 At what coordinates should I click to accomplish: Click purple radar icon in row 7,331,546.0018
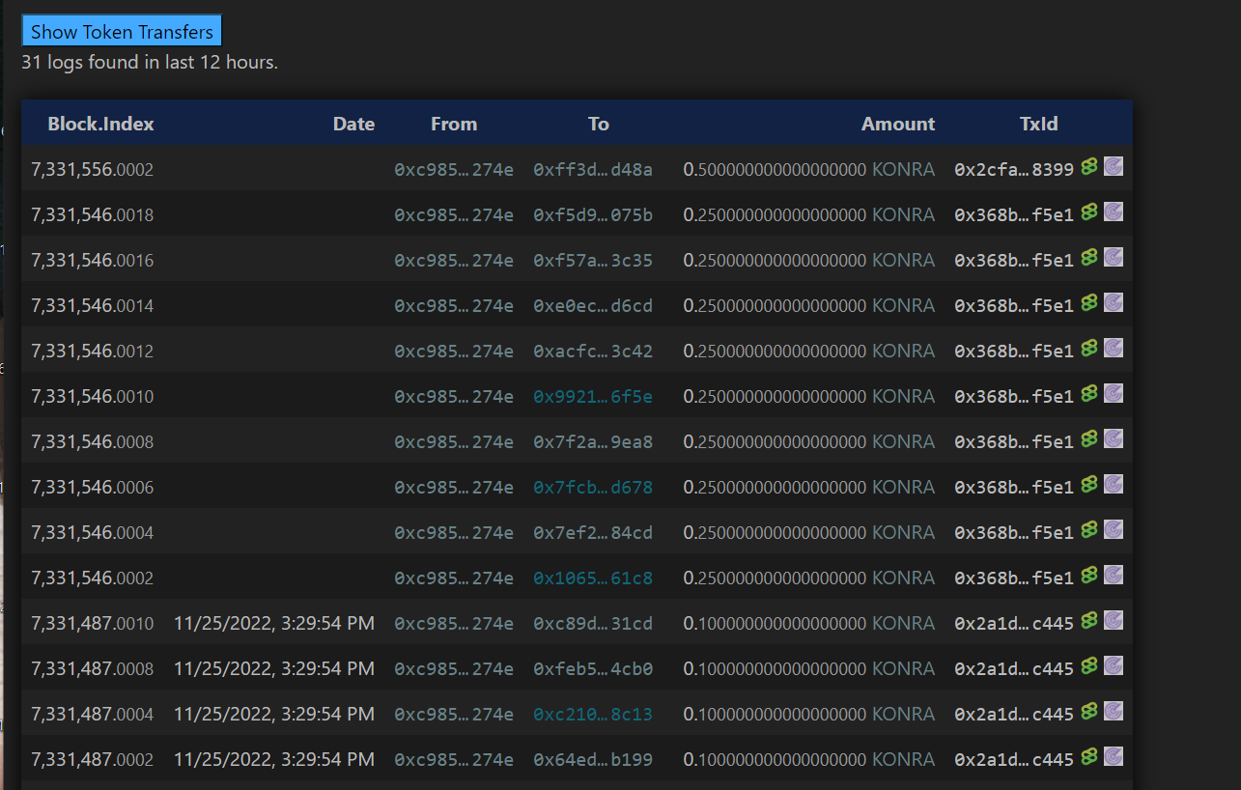[1114, 212]
